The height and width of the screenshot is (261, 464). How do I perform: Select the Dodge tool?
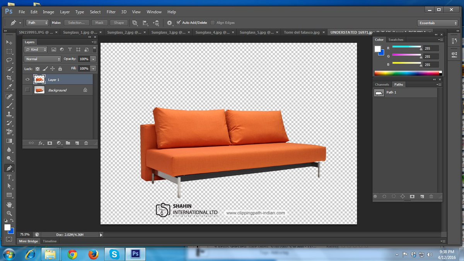[9, 159]
